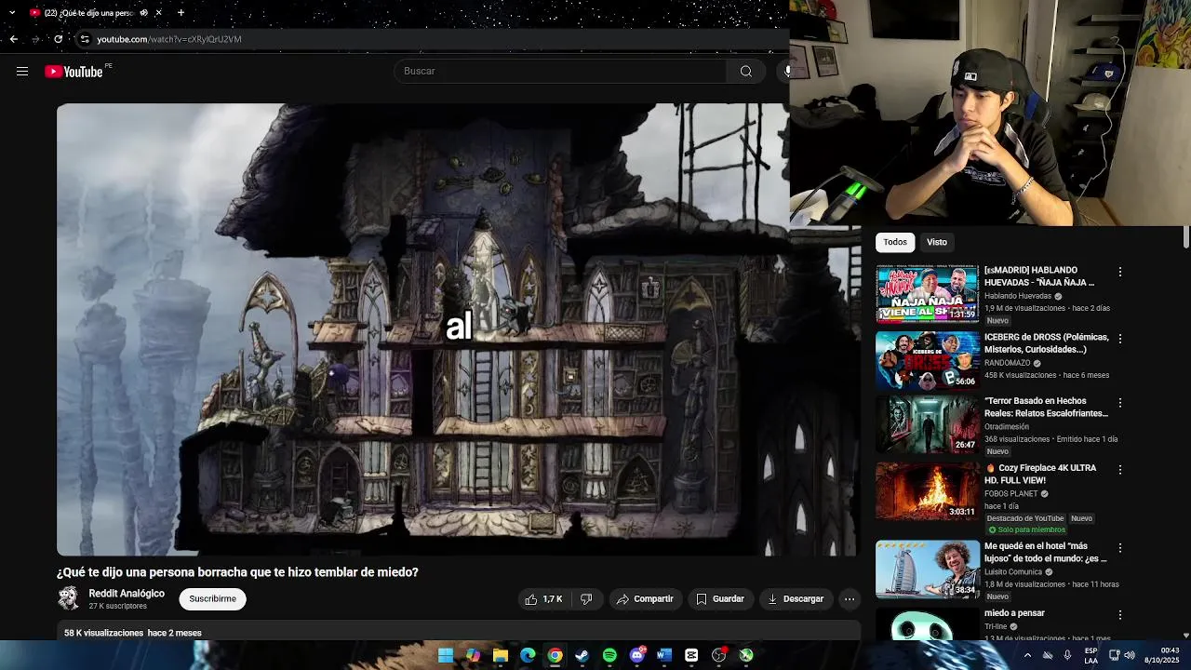Mute the tab via its speaker icon
This screenshot has width=1191, height=670.
pos(143,13)
